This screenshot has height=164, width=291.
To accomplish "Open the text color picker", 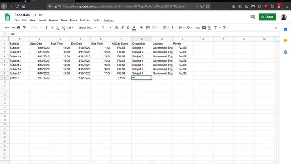I will [134, 28].
